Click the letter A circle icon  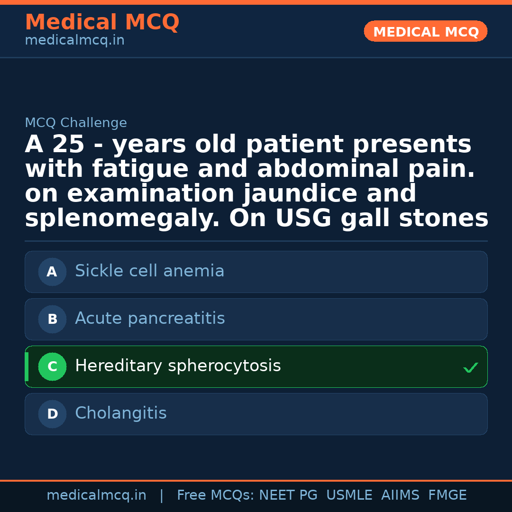click(x=52, y=272)
